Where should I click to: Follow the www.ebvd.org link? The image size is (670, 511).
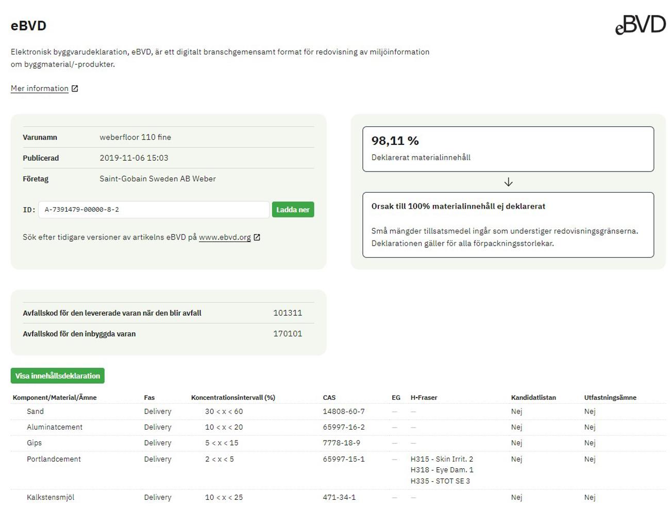225,237
